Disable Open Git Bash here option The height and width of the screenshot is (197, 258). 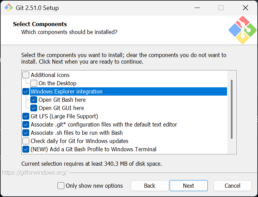pos(34,100)
